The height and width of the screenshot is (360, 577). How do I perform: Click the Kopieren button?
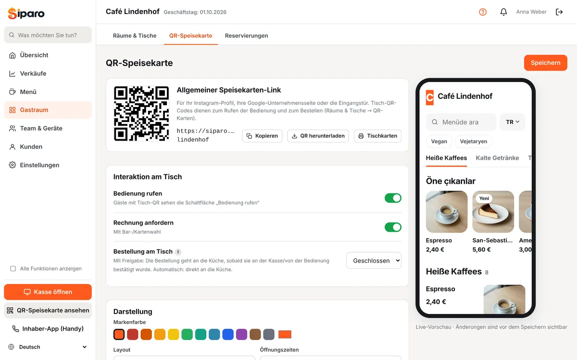(x=262, y=136)
